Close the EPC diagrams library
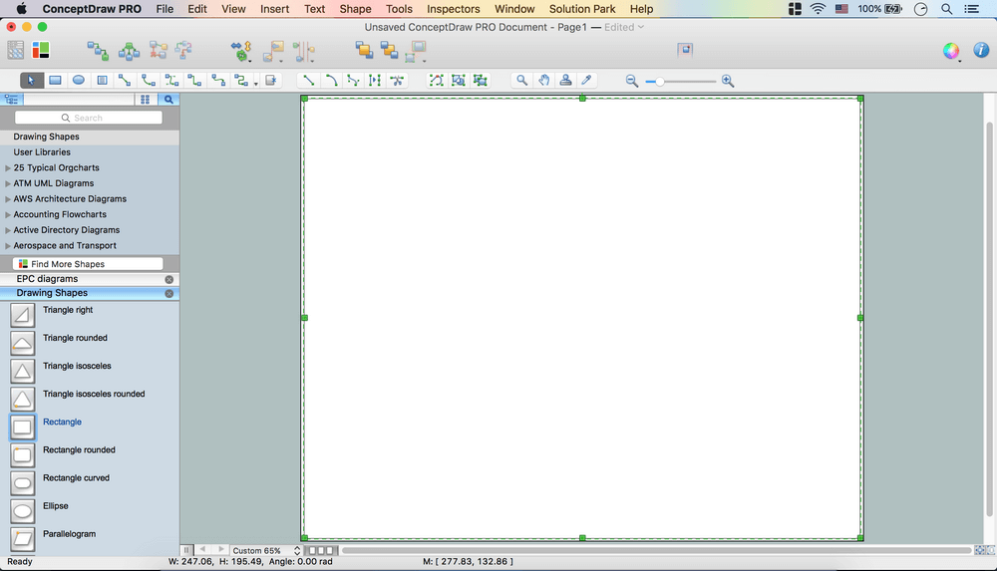997x571 pixels. click(x=169, y=279)
